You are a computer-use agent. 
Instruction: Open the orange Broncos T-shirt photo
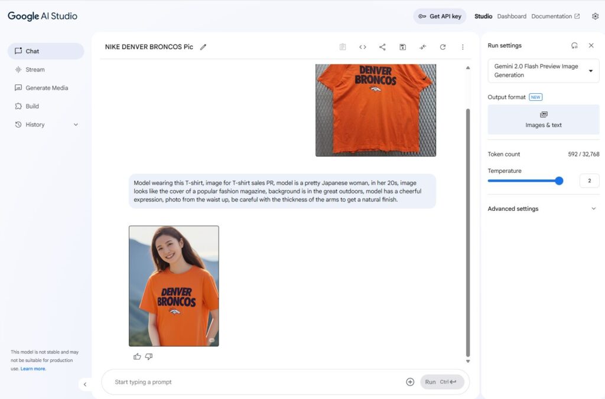[x=376, y=110]
